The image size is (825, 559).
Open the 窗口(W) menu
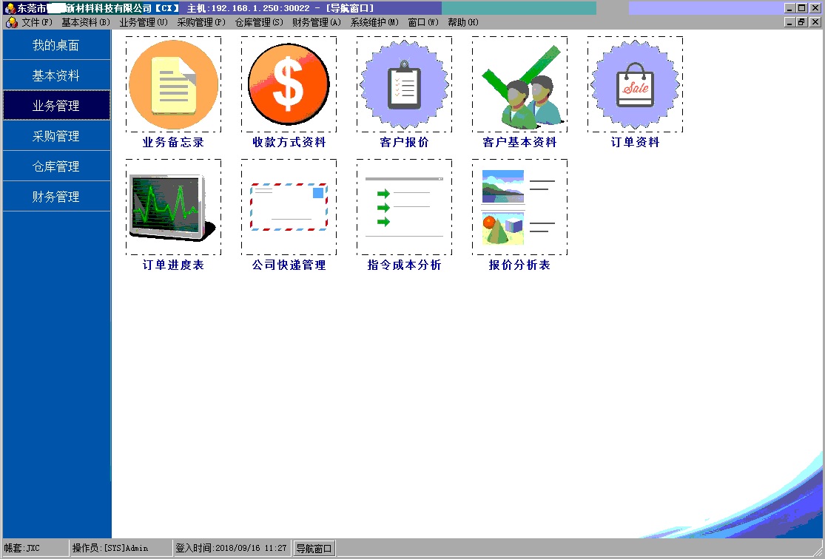(423, 23)
